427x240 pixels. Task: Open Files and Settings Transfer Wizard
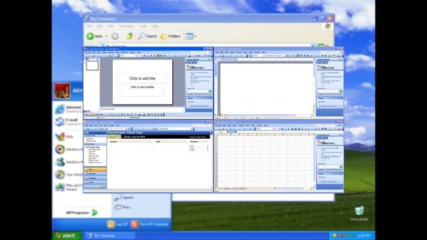[68, 187]
